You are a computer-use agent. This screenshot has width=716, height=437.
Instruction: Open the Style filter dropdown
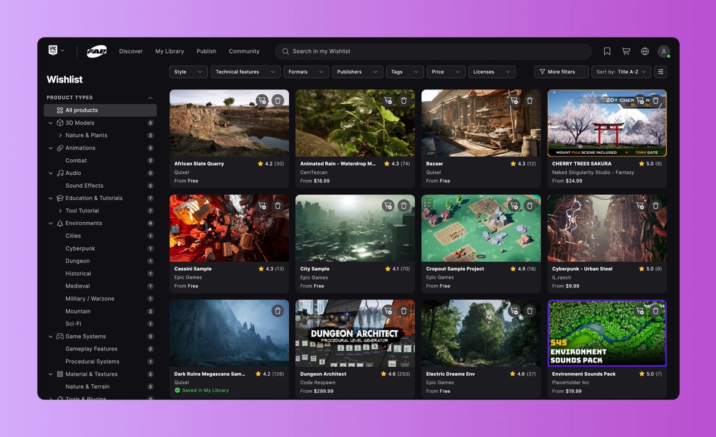tap(189, 72)
